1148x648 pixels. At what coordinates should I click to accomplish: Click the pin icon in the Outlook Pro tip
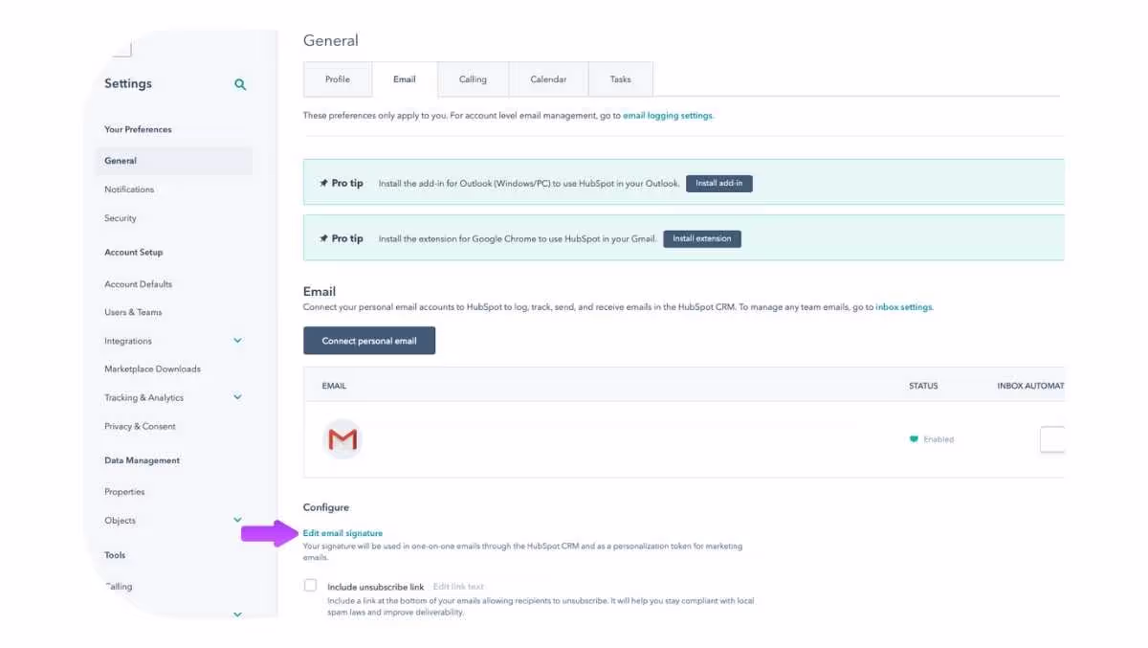point(323,183)
